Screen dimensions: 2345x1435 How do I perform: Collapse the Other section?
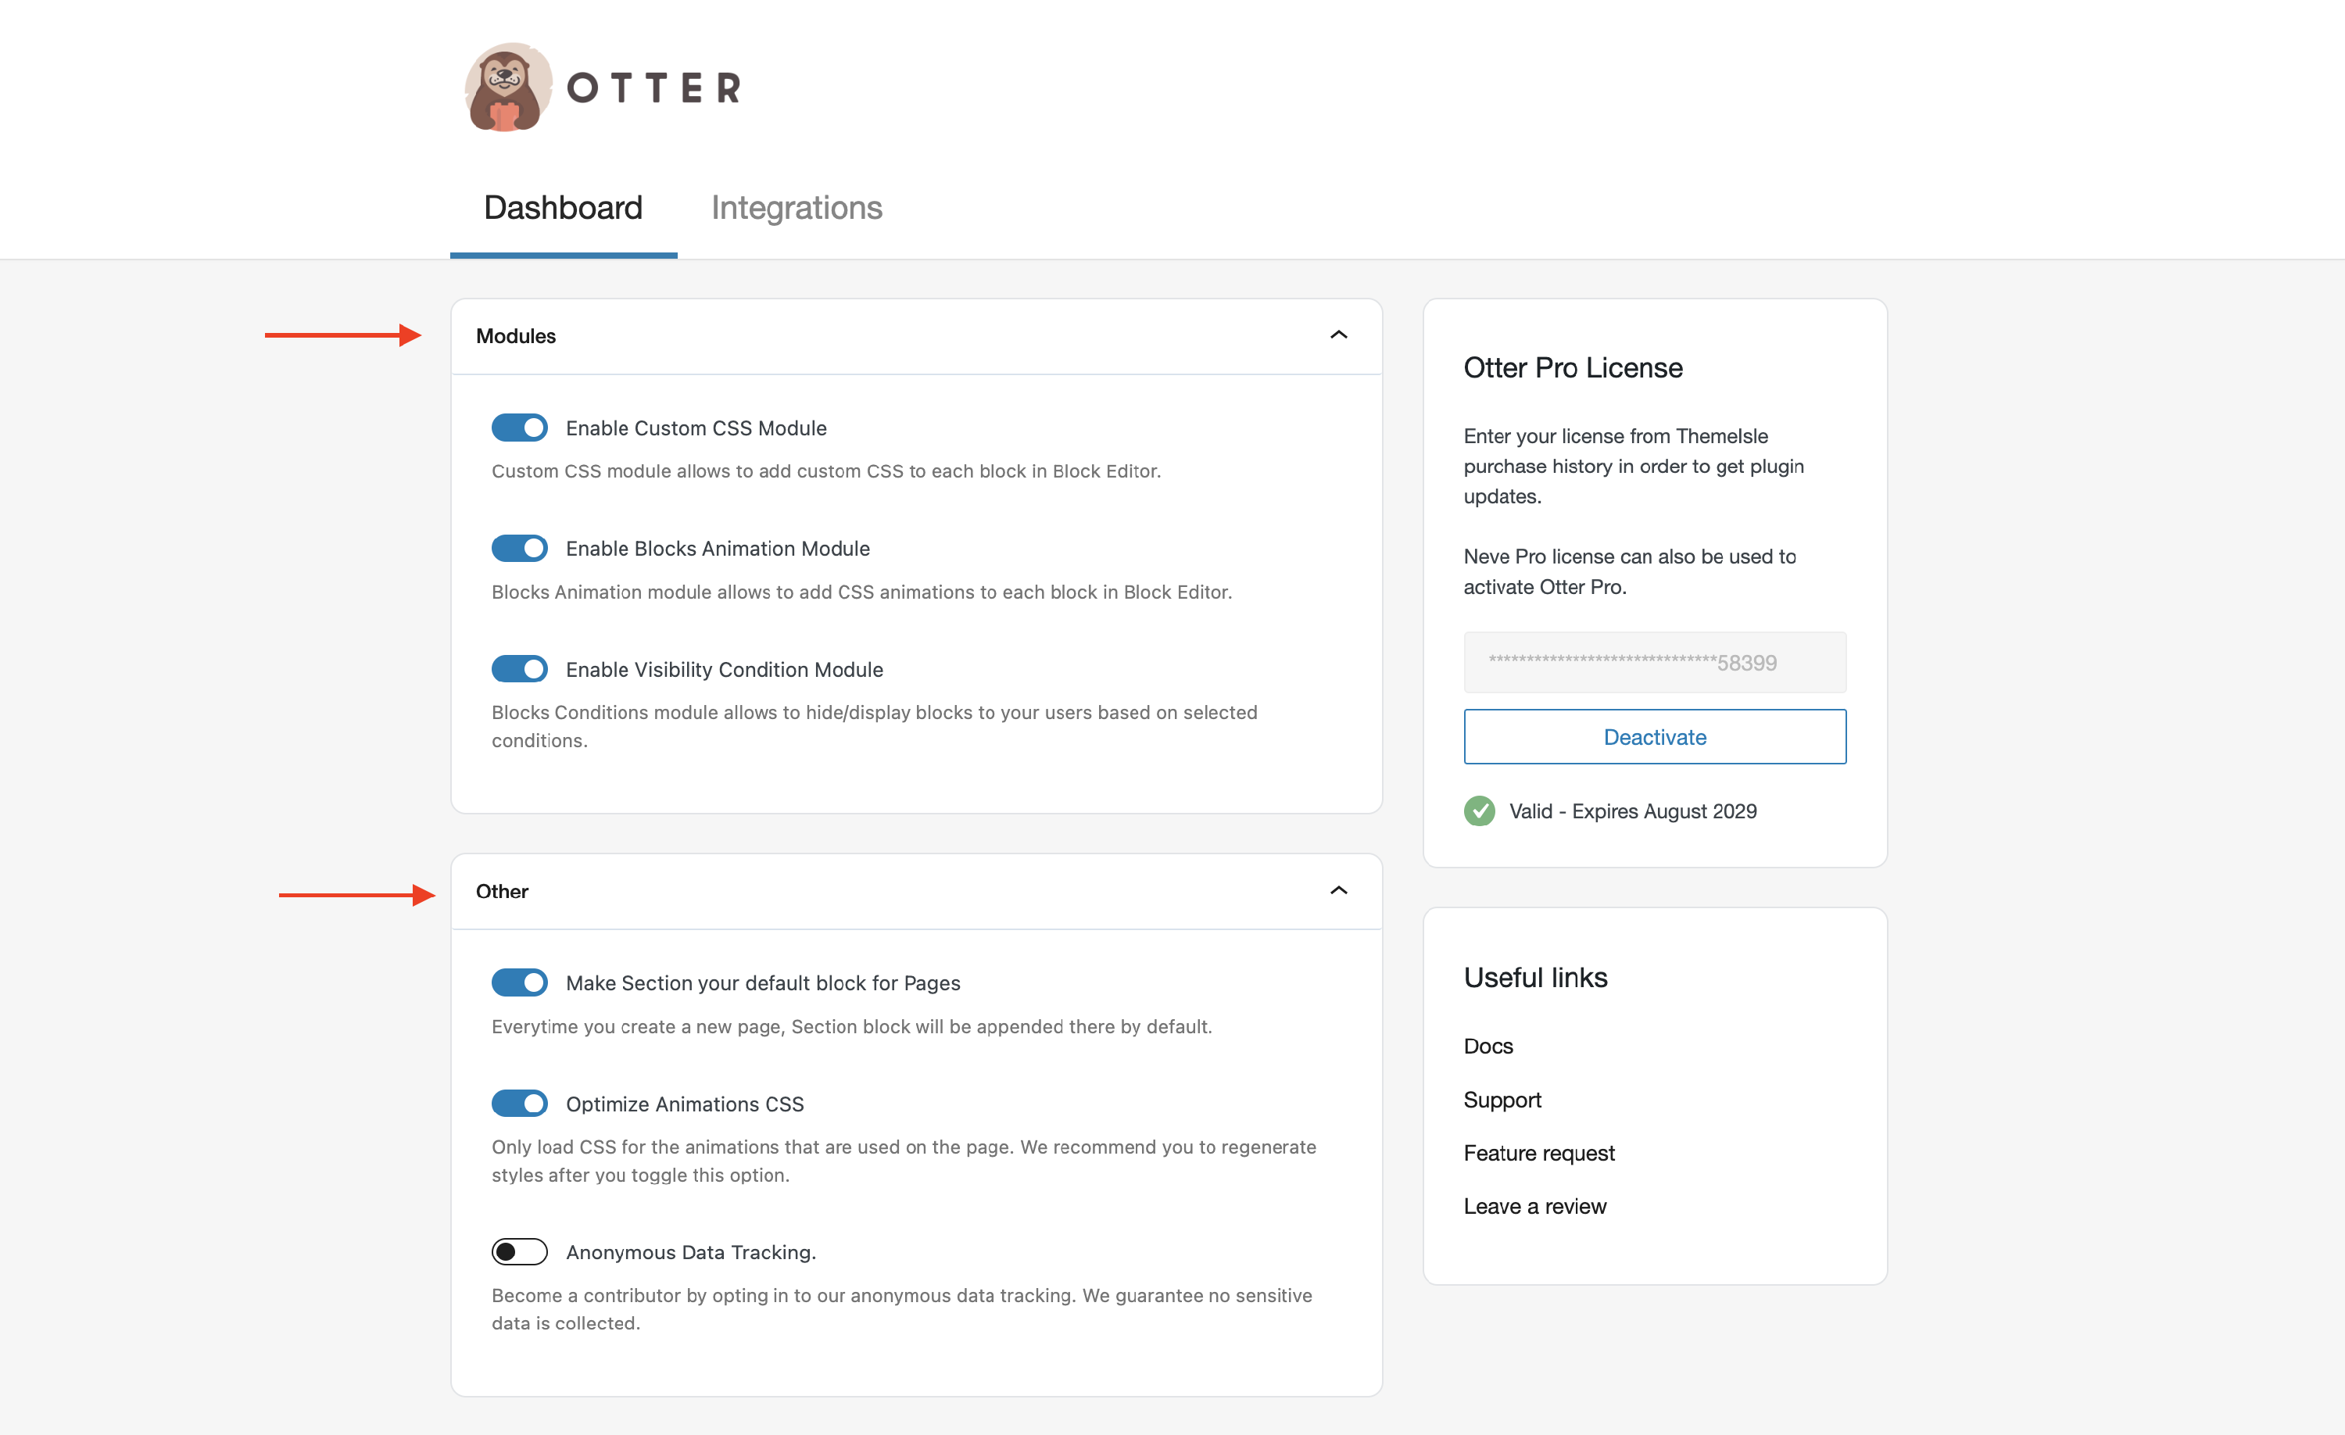coord(1338,892)
